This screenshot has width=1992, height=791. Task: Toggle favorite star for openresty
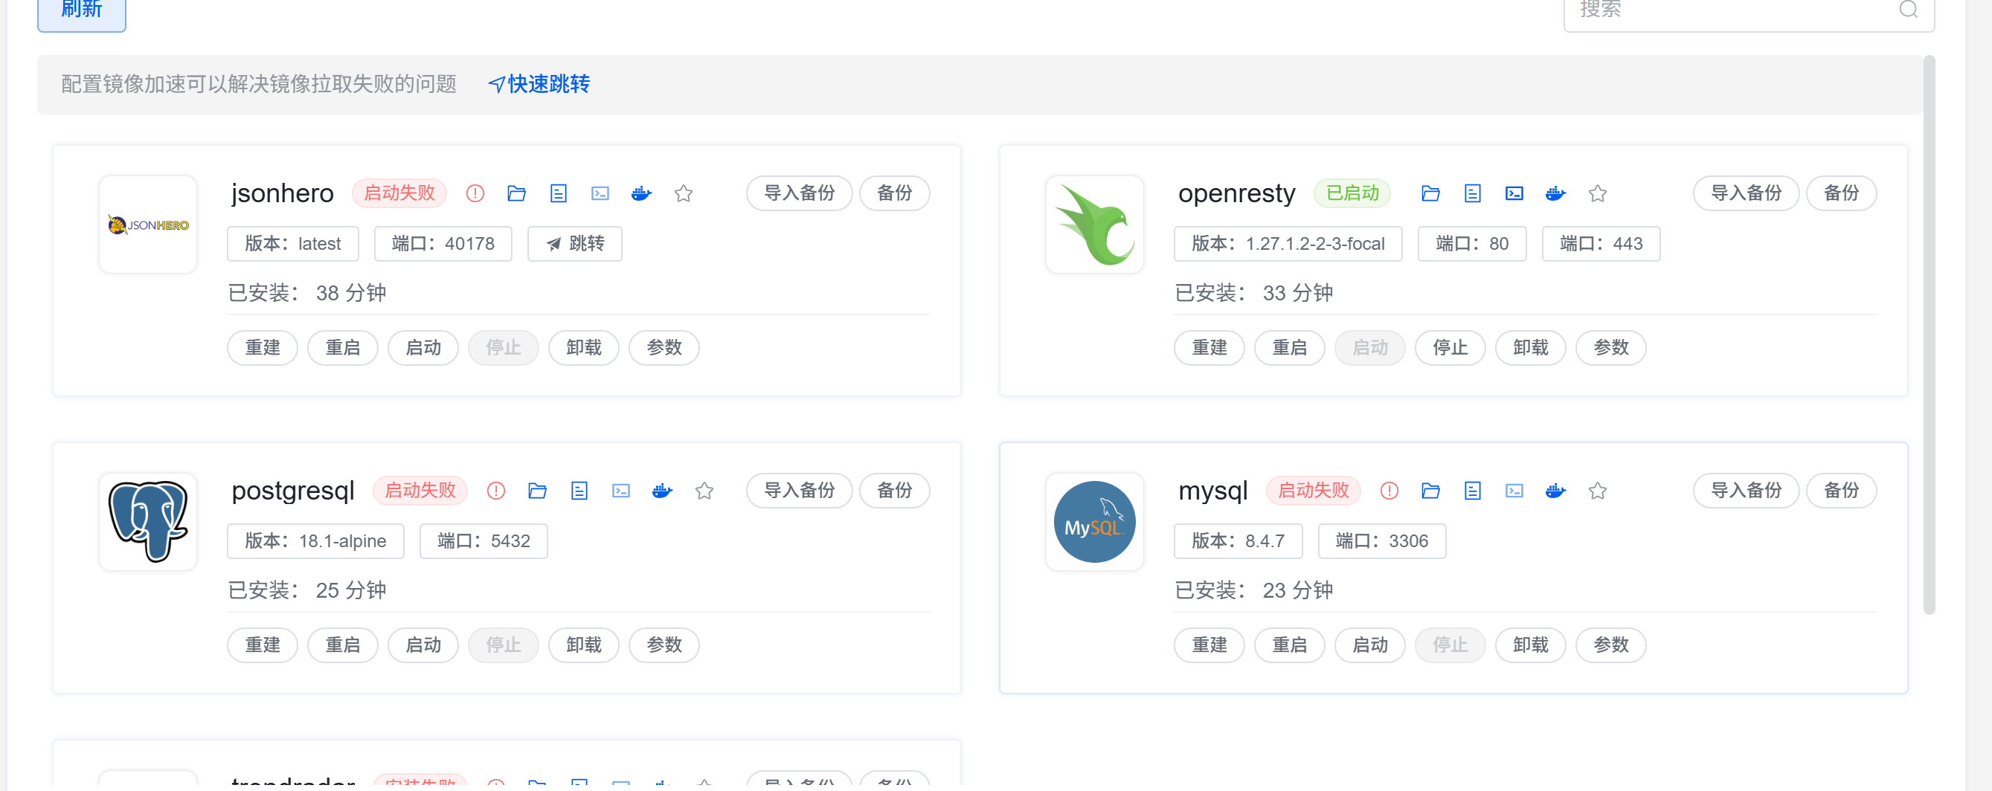(x=1598, y=193)
